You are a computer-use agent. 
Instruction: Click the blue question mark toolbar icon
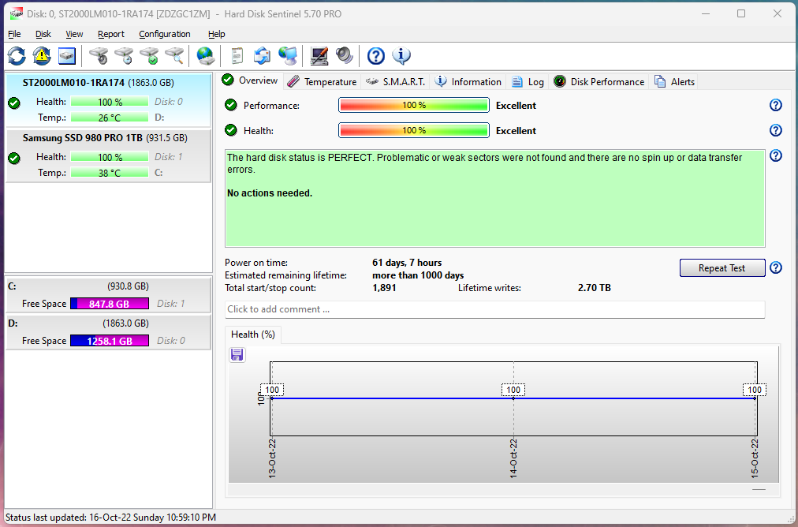pos(376,55)
